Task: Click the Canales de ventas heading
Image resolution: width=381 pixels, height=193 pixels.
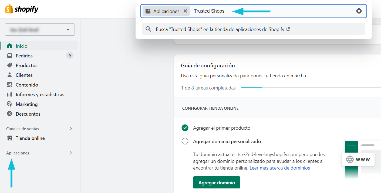Action: pyautogui.click(x=23, y=129)
